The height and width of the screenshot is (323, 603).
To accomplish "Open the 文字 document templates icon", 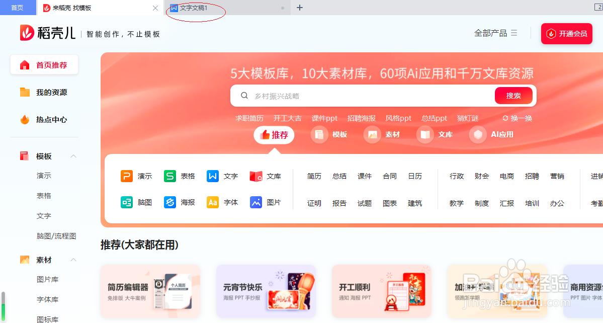I will (213, 176).
